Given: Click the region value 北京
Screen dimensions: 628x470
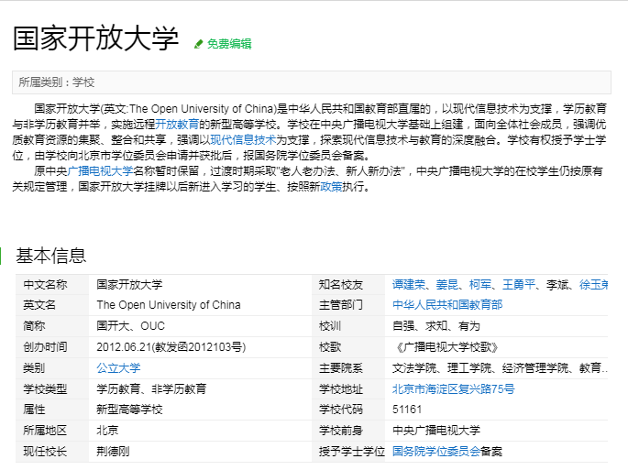Looking at the screenshot, I should (x=107, y=431).
